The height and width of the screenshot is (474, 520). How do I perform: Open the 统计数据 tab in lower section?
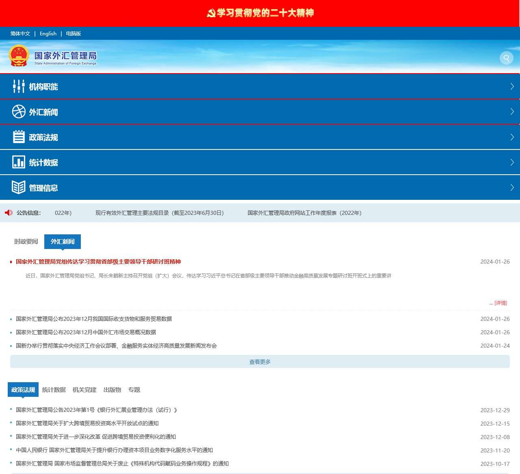[x=54, y=390]
